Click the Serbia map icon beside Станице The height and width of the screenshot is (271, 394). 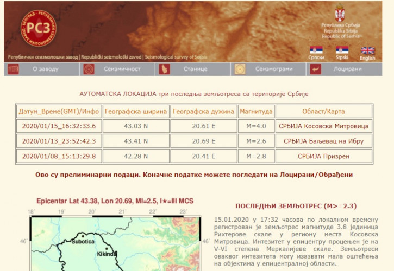(x=164, y=69)
